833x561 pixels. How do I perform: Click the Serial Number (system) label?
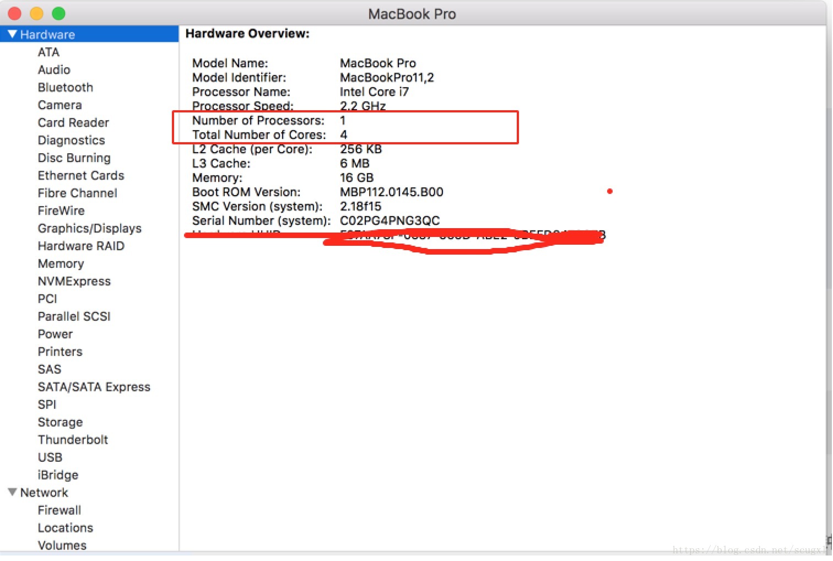(261, 220)
